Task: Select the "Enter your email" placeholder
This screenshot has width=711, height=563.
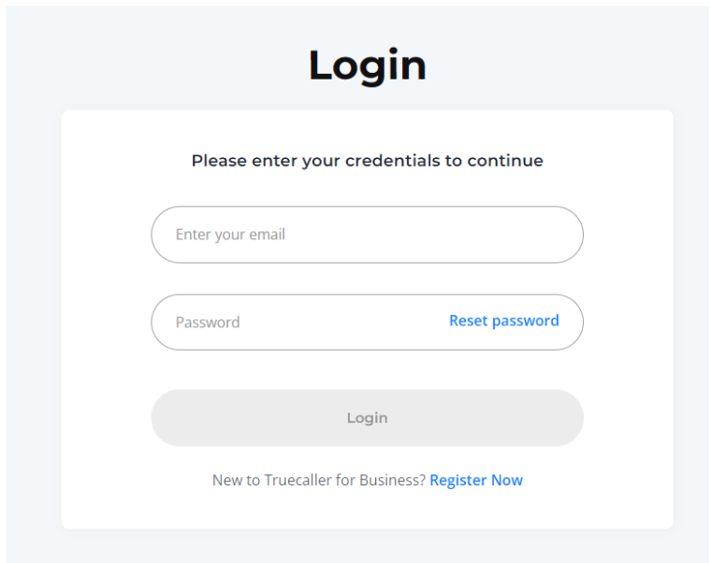Action: (230, 235)
